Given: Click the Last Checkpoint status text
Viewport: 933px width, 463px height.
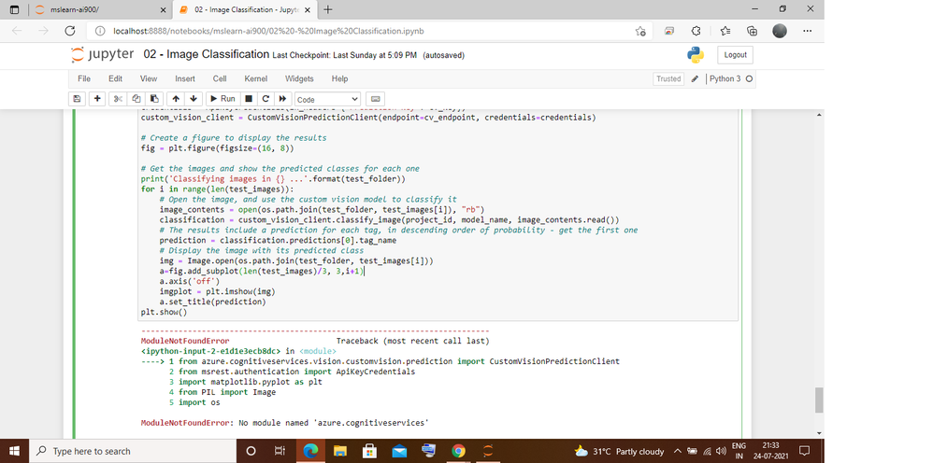Looking at the screenshot, I should (x=345, y=55).
